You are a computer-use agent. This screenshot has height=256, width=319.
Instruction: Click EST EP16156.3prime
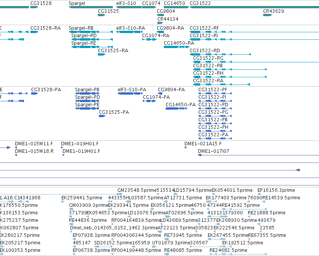point(259,194)
